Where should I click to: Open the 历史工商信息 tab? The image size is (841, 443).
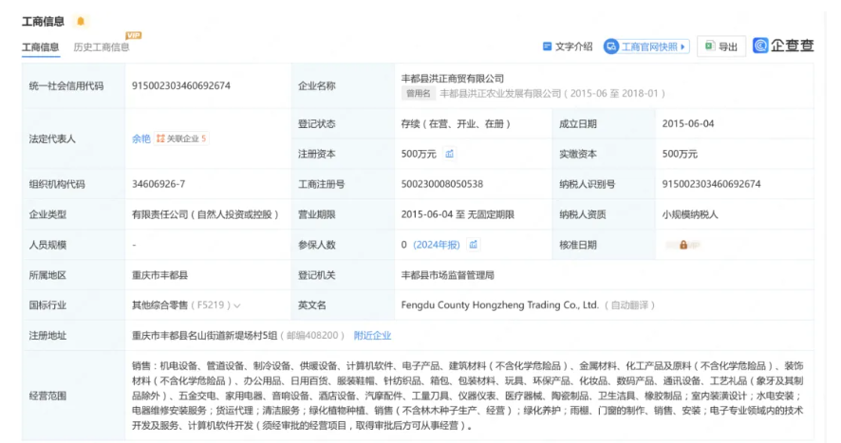tap(102, 46)
